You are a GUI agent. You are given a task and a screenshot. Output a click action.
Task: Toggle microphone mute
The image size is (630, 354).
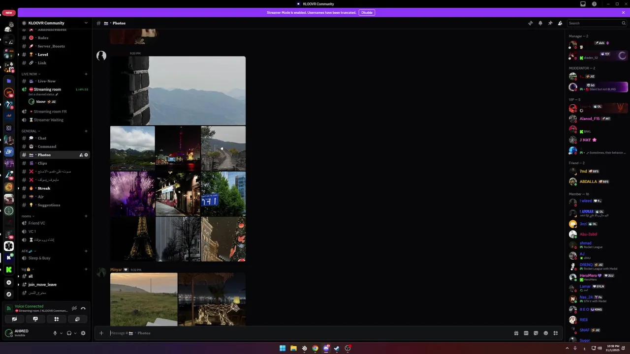point(55,333)
